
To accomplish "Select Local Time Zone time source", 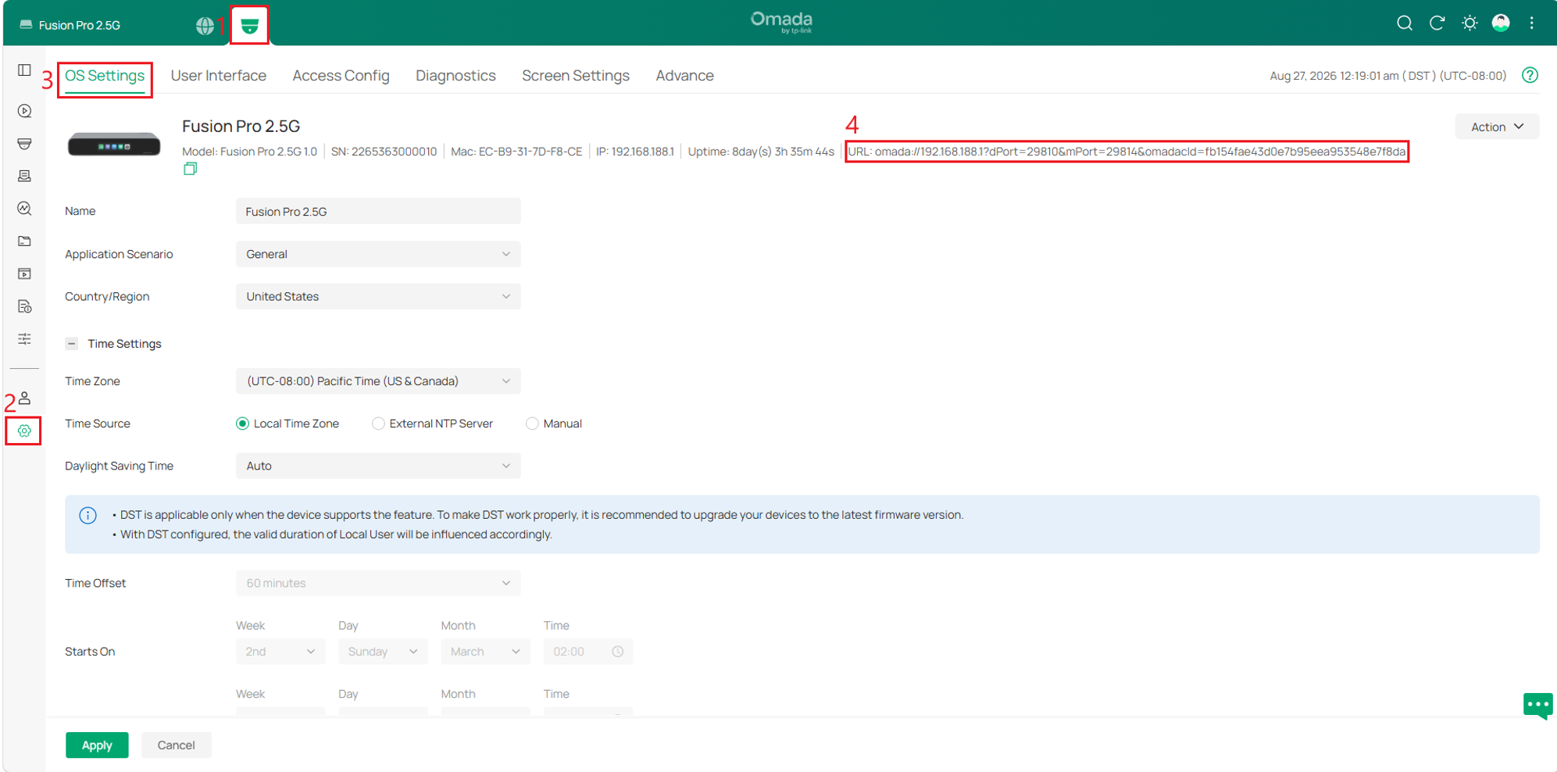I will point(287,424).
